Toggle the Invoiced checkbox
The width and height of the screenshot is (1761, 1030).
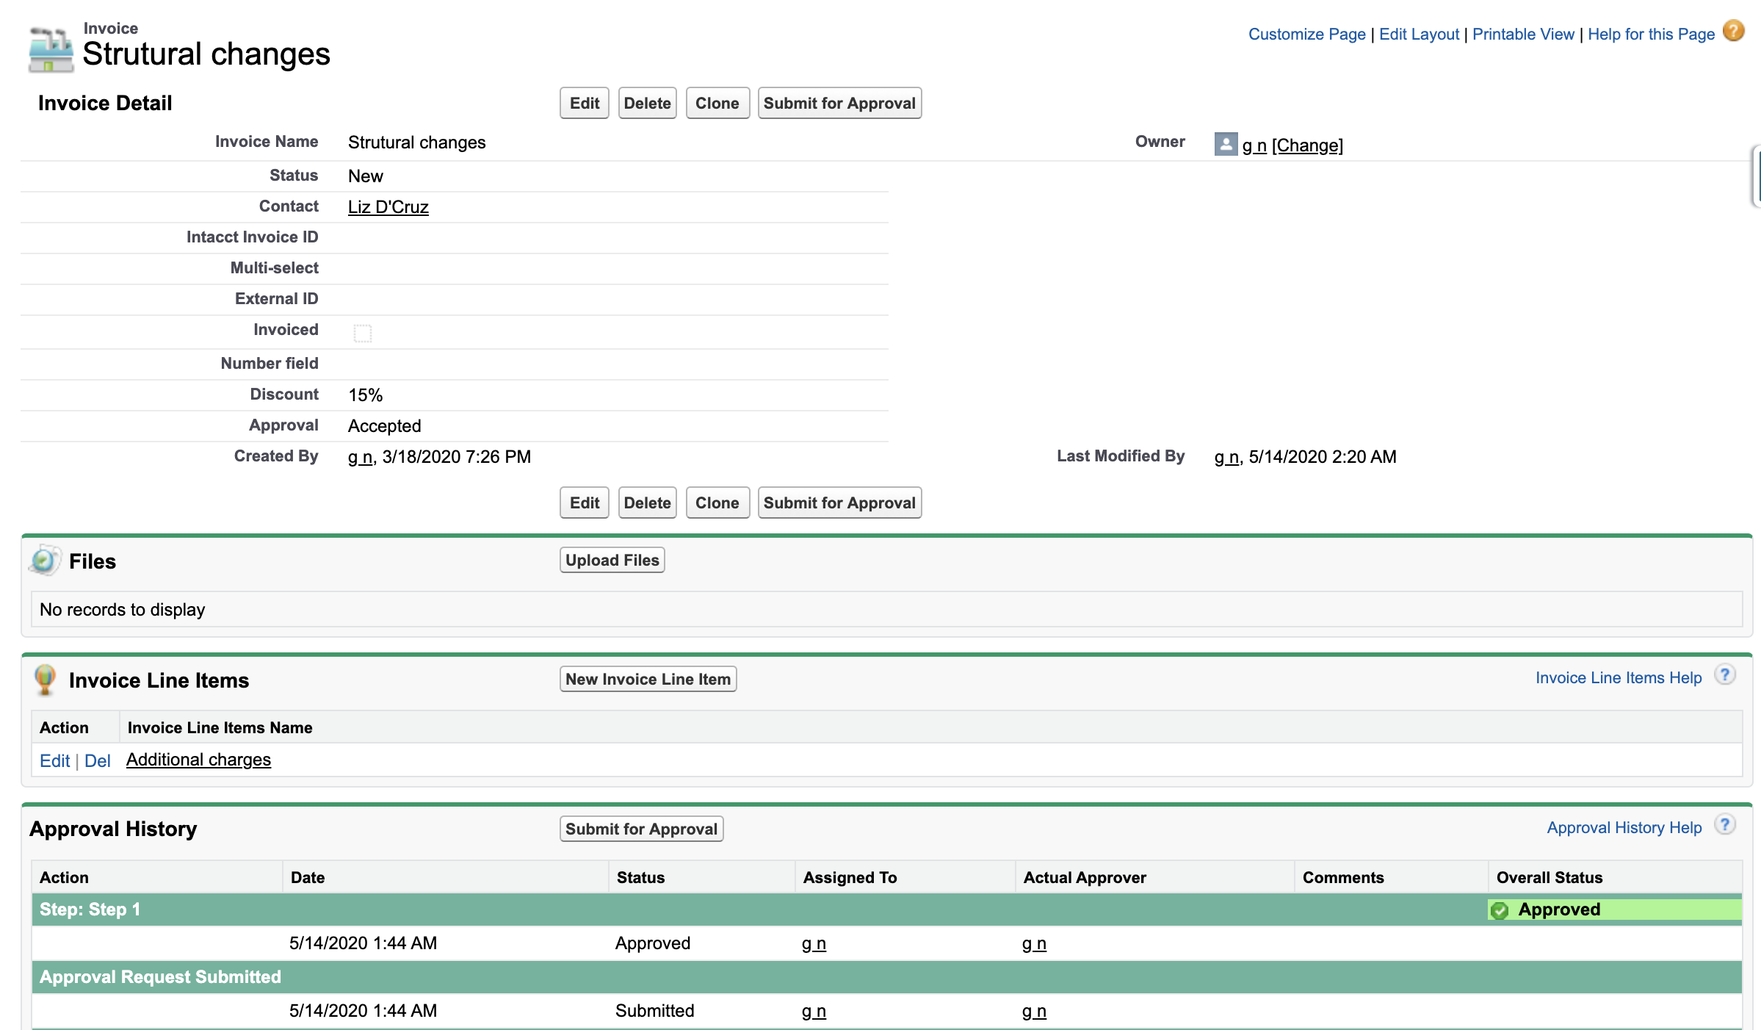(x=363, y=333)
